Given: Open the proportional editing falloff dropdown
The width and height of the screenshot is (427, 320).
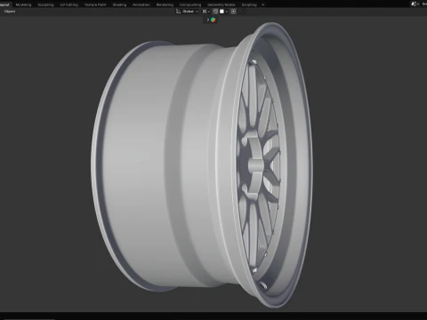Looking at the screenshot, I should point(241,12).
